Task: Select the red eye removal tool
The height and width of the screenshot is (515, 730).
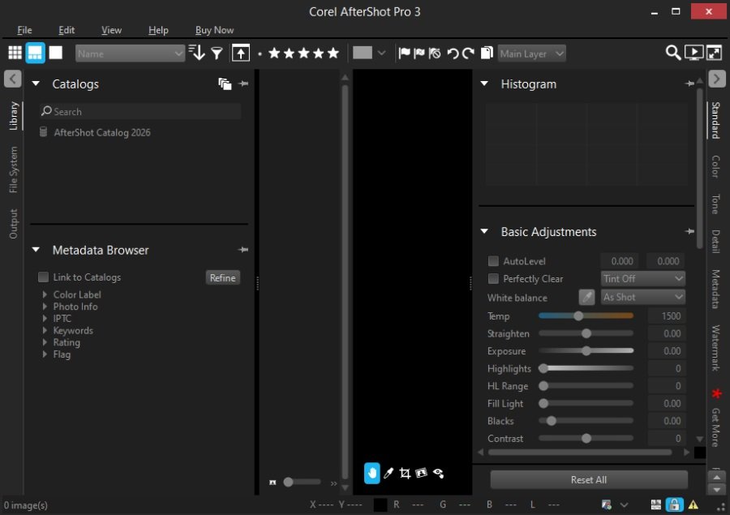Action: coord(438,473)
